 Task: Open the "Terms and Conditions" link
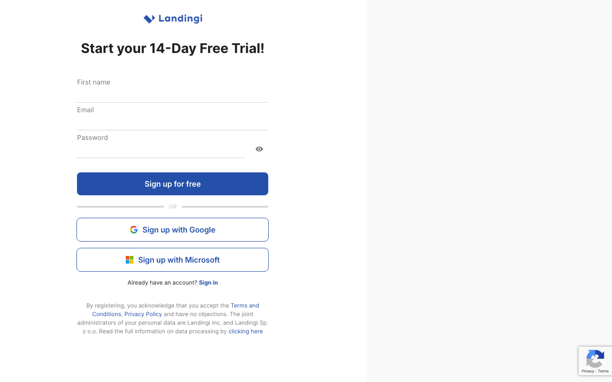(244, 306)
